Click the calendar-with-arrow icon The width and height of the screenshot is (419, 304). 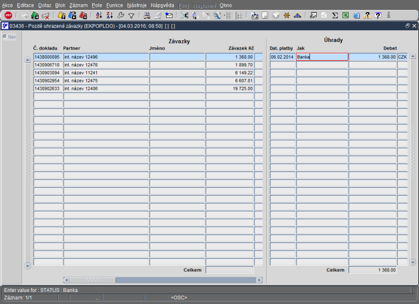click(x=255, y=16)
